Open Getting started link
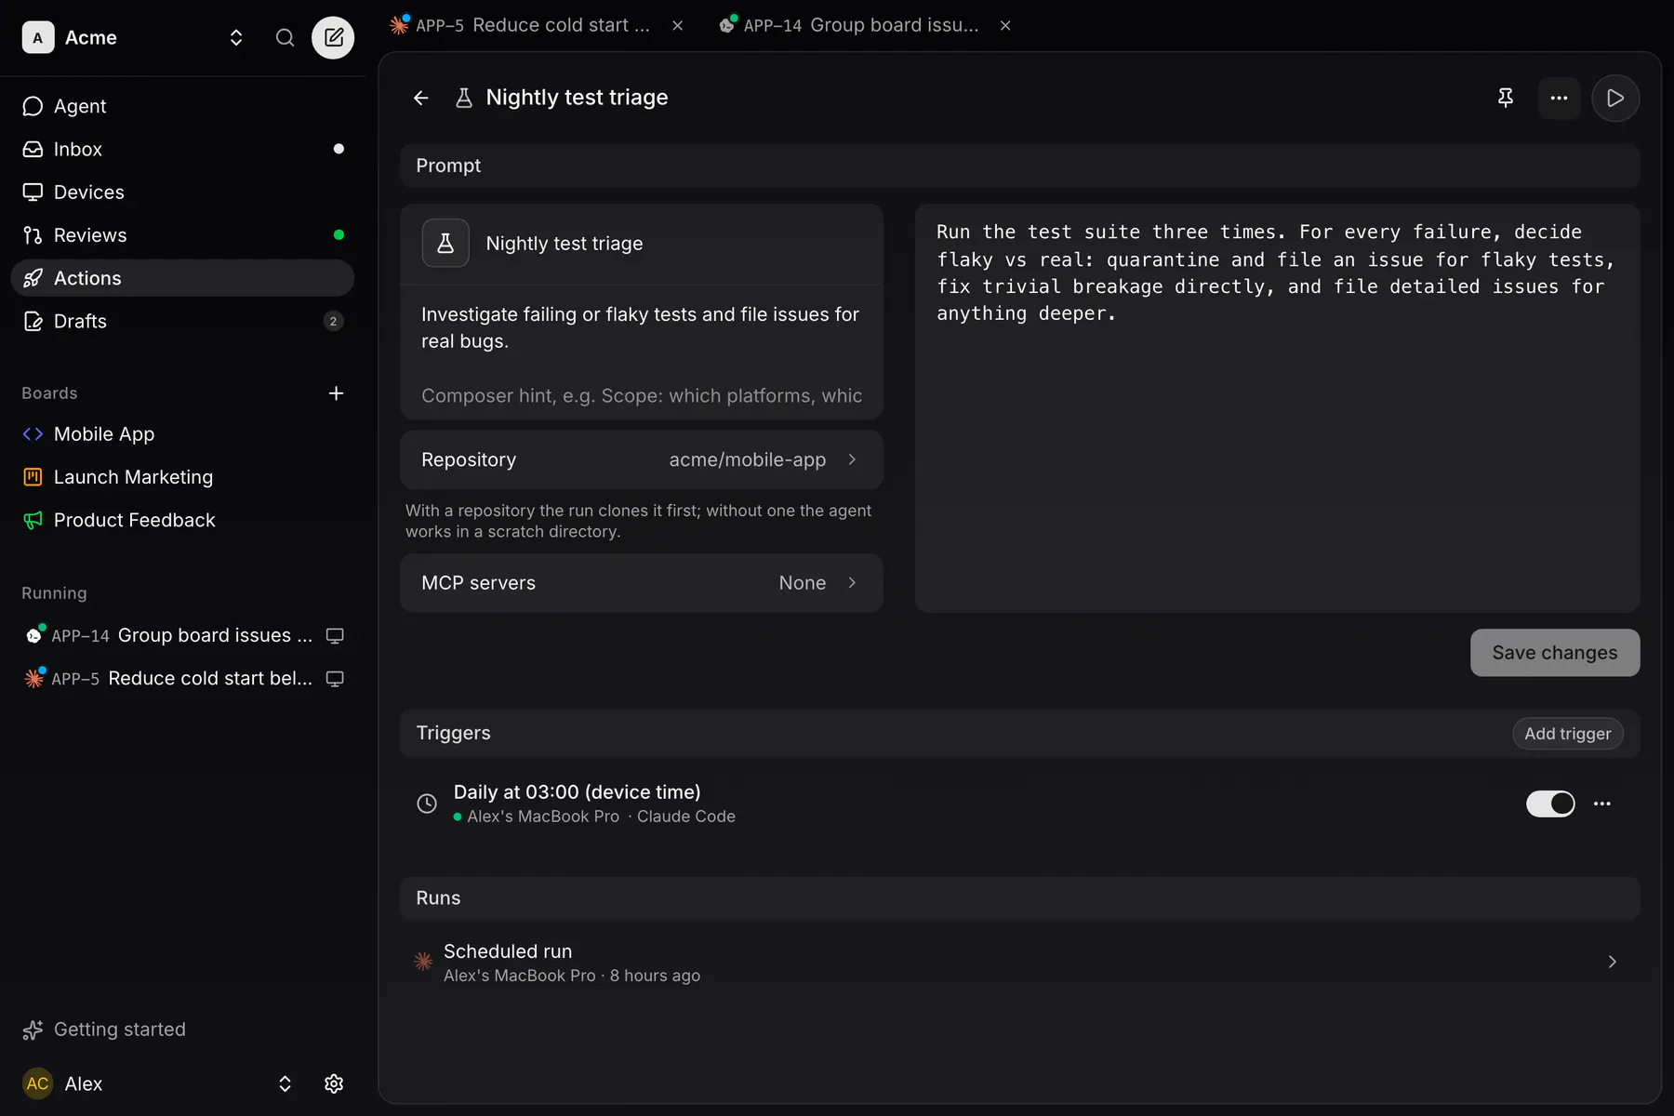Image resolution: width=1674 pixels, height=1116 pixels. (104, 1030)
